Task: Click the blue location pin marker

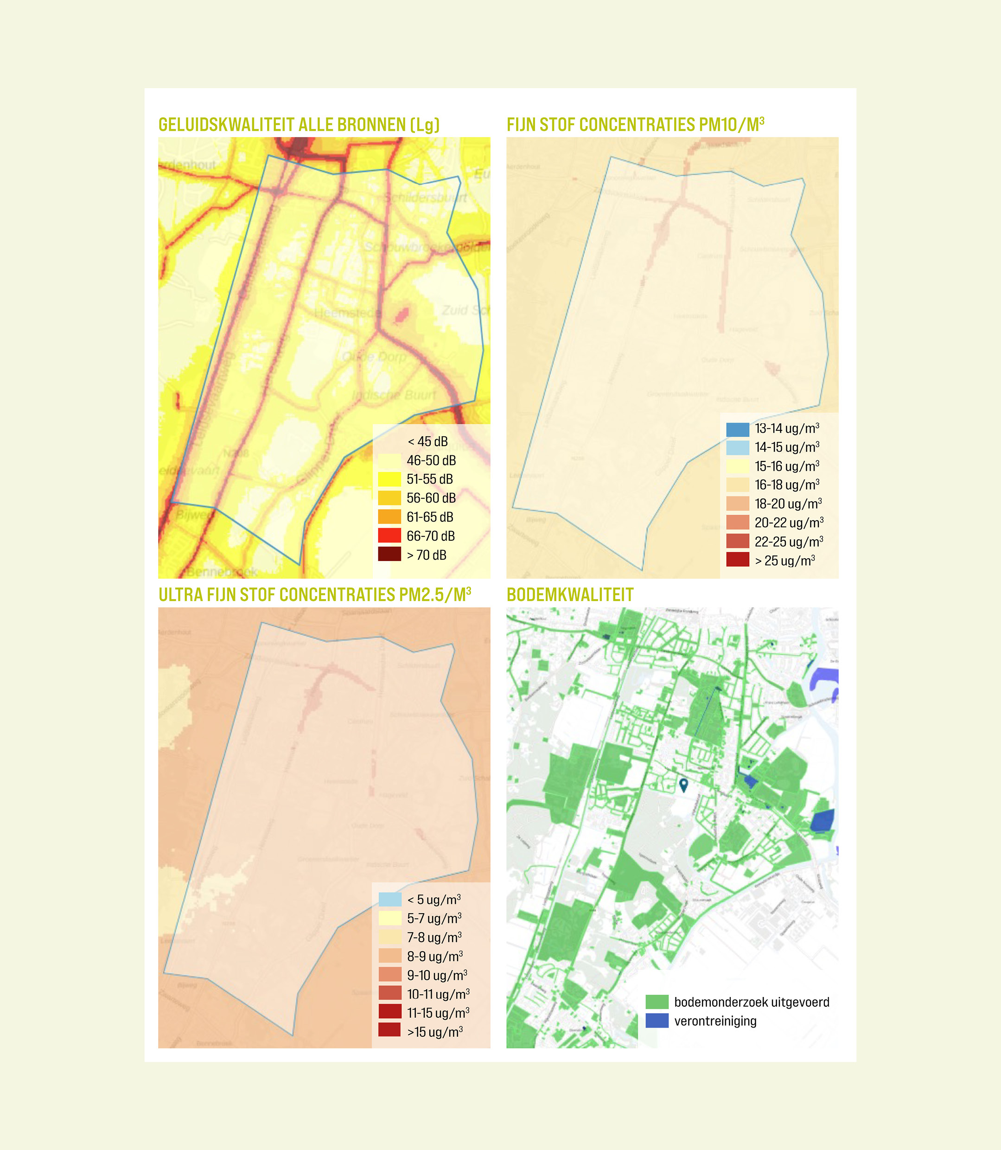Action: pos(683,784)
